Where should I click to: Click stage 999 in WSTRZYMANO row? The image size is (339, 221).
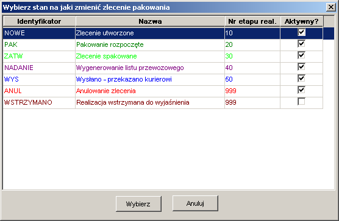tap(252, 102)
